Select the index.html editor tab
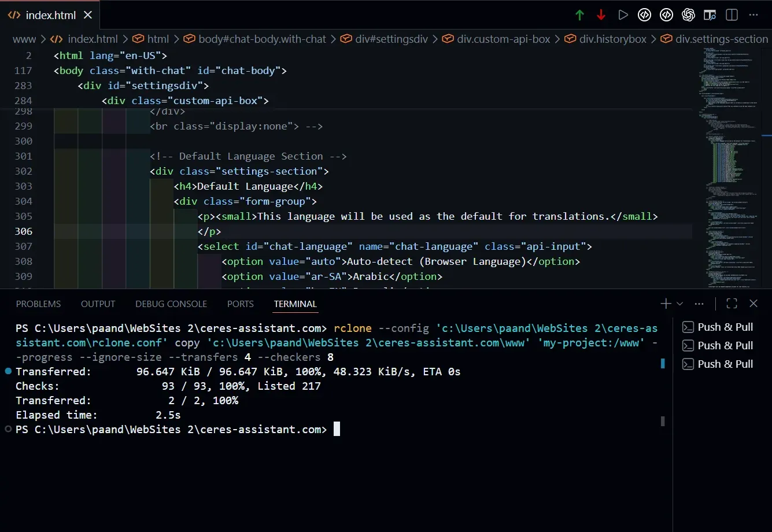This screenshot has width=772, height=532. [x=50, y=15]
